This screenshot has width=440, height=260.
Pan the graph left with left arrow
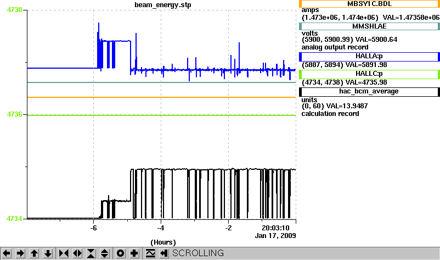(x=7, y=253)
